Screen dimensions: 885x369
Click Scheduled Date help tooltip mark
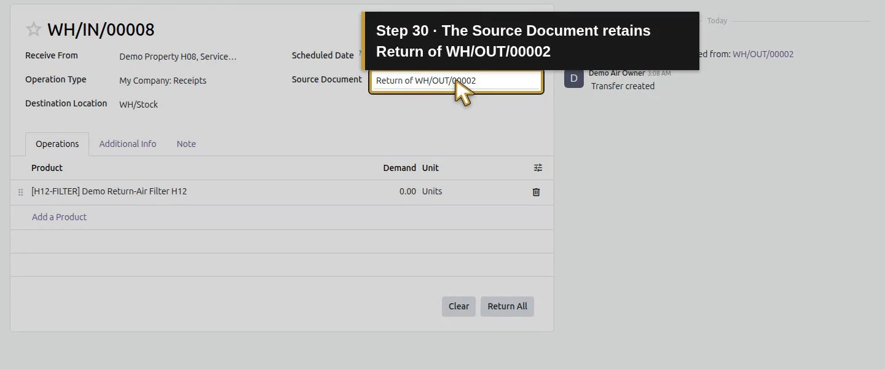click(x=360, y=53)
